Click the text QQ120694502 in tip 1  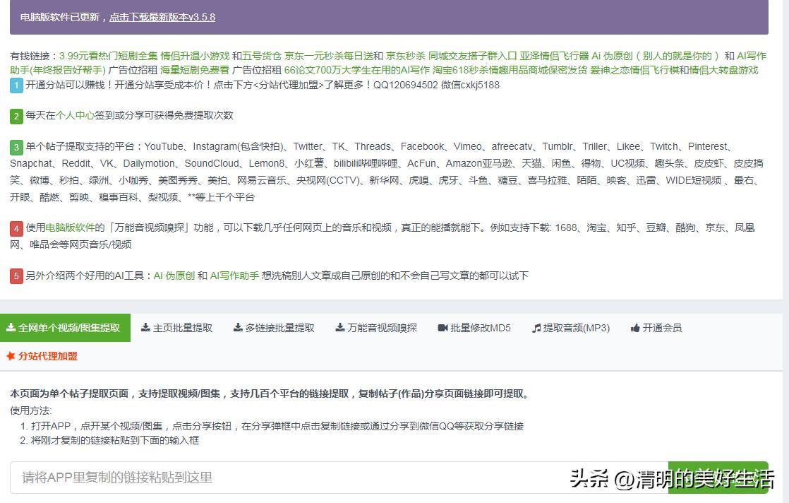click(406, 85)
